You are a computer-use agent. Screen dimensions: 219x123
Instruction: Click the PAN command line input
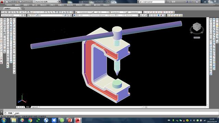tap(111, 113)
